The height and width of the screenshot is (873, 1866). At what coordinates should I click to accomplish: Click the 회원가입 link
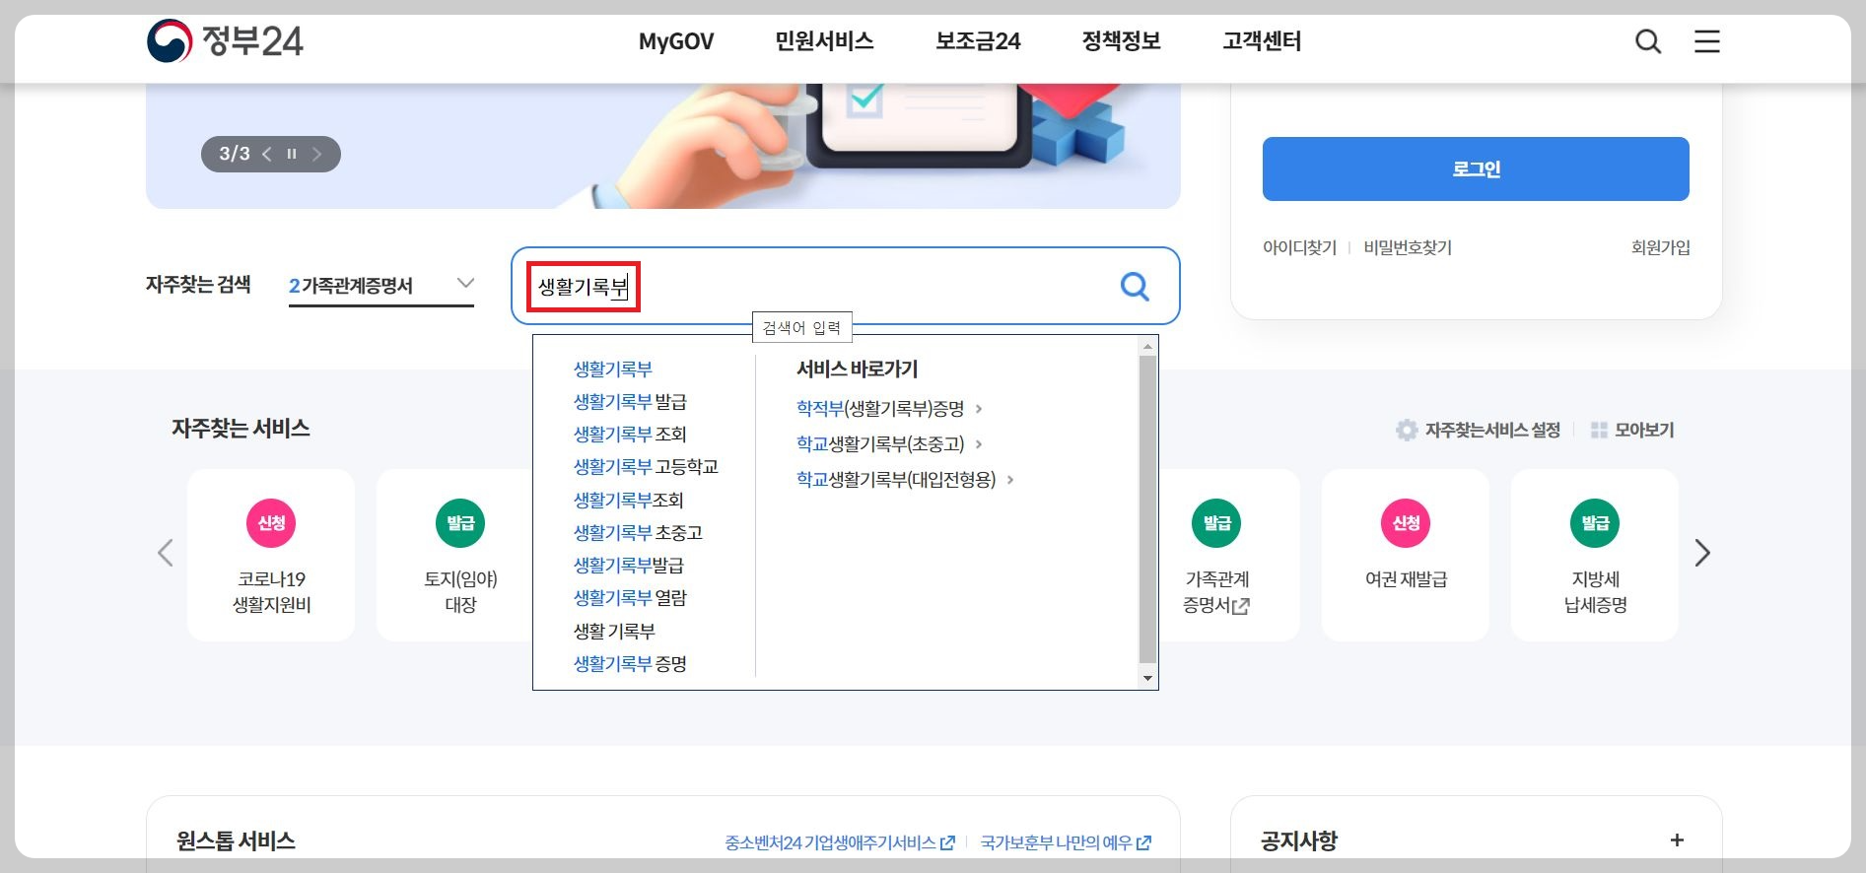click(x=1661, y=247)
